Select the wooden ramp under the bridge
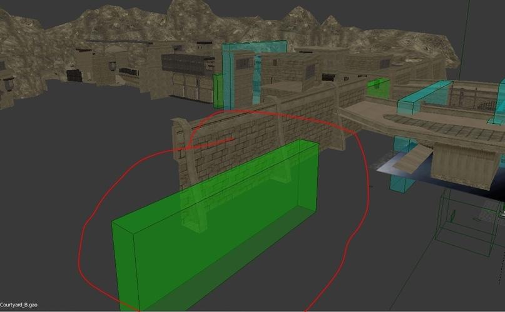The height and width of the screenshot is (312, 505). click(414, 159)
